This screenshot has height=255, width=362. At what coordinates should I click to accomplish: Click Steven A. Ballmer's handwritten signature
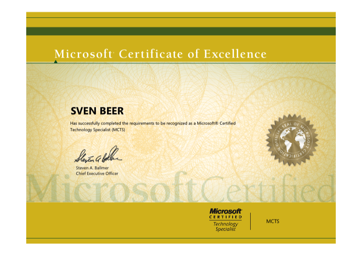(x=98, y=155)
